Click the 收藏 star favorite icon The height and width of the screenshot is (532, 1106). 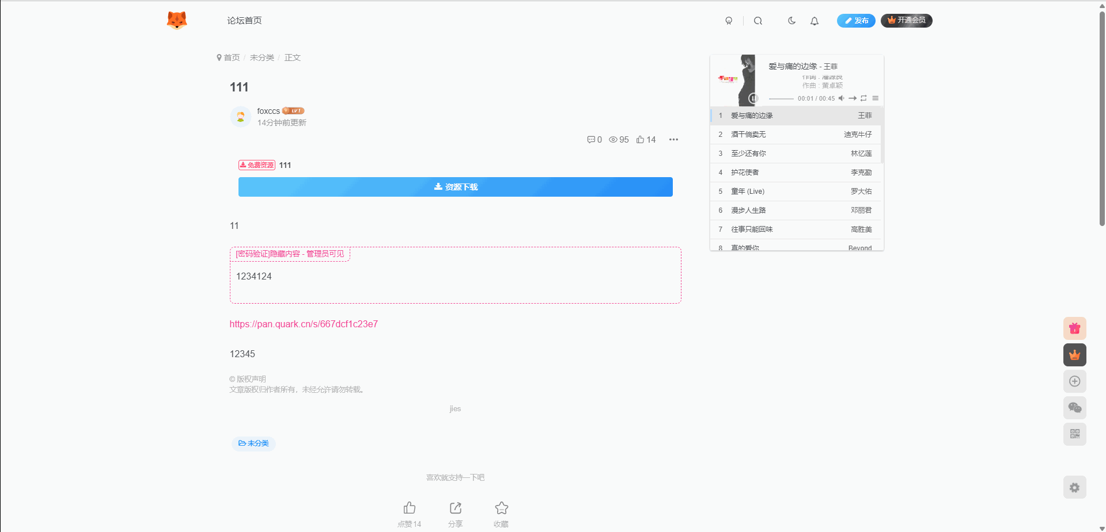pos(502,508)
